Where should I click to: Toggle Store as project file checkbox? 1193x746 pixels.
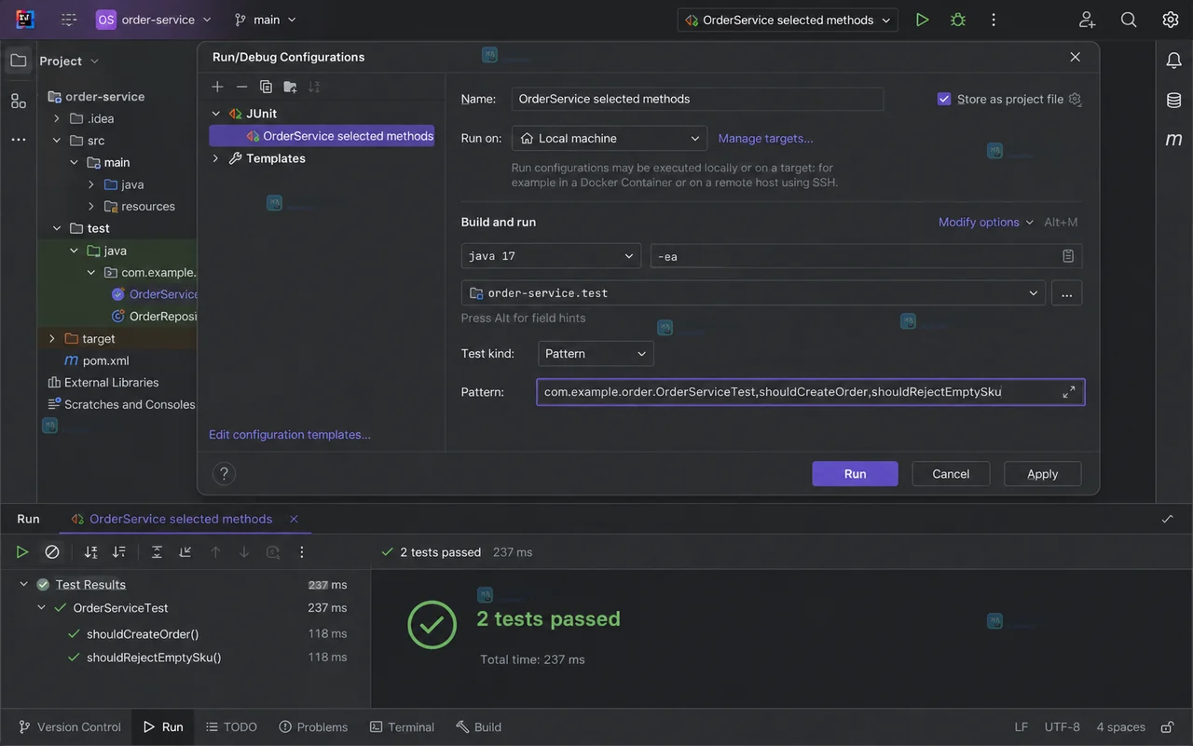tap(944, 99)
